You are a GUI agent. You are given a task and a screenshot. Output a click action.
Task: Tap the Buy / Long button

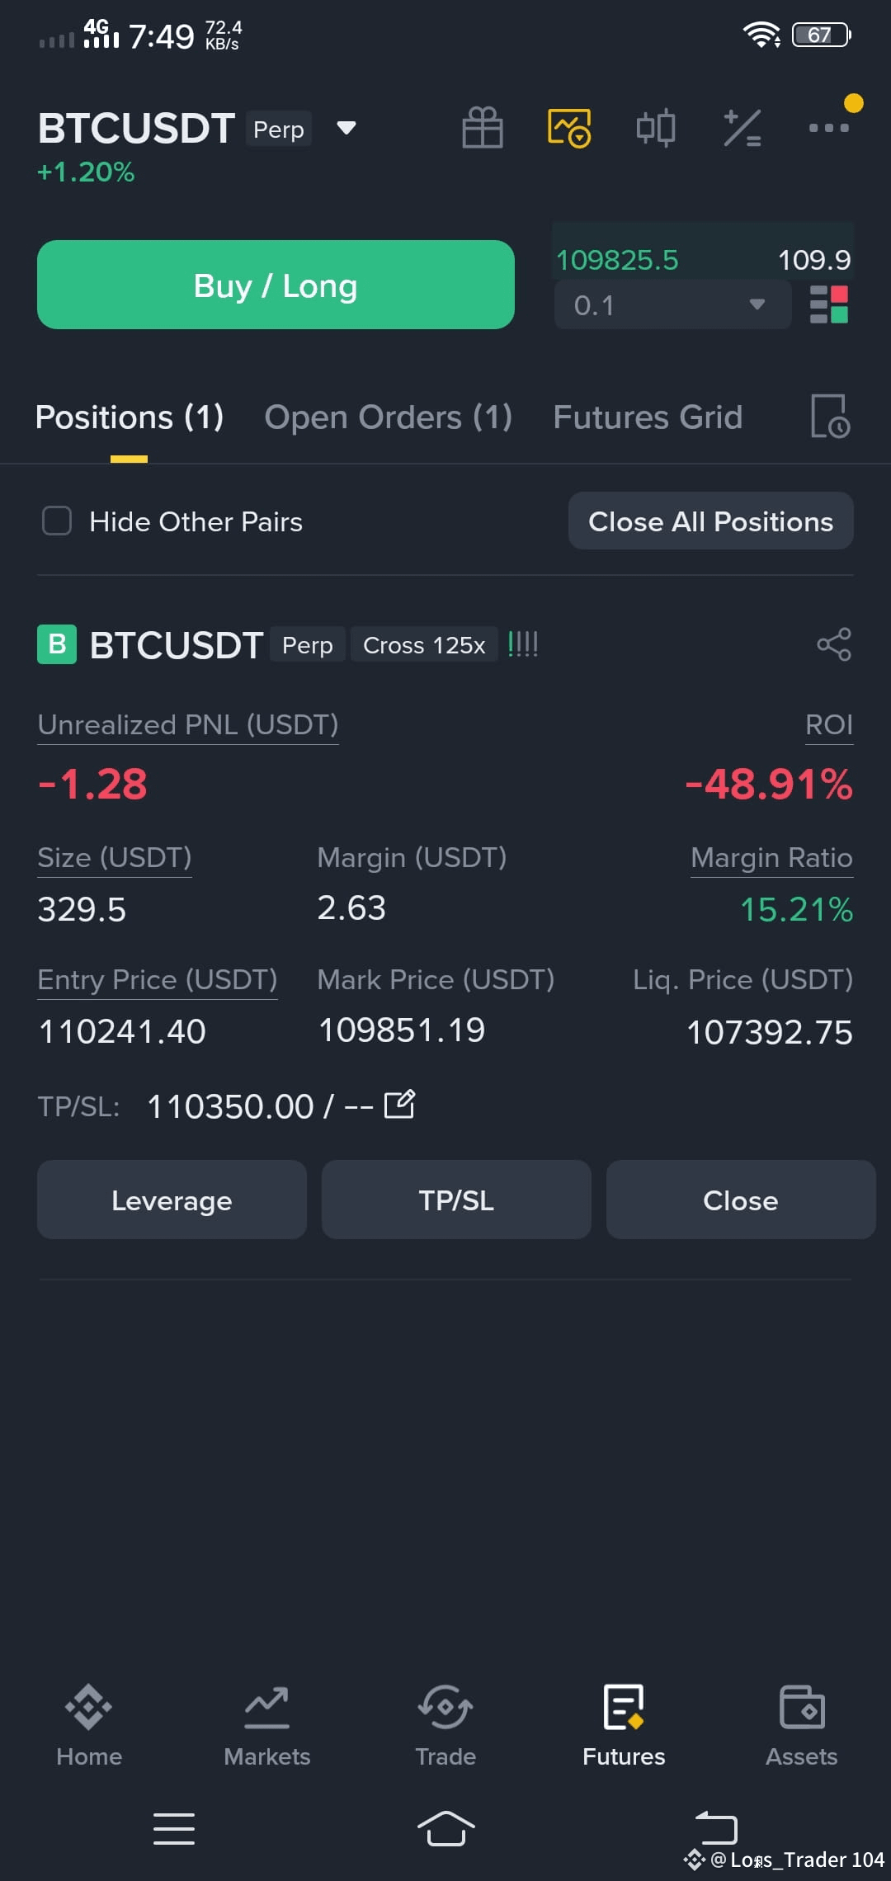276,285
